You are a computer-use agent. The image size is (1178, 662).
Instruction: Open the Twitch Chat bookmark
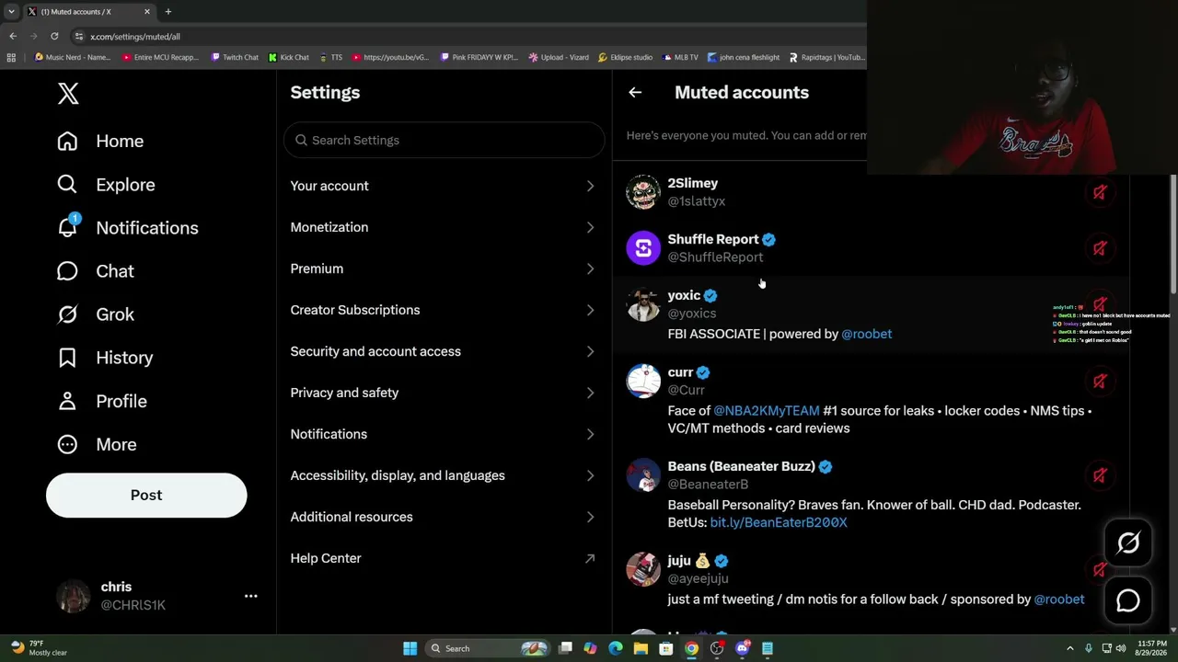(235, 57)
